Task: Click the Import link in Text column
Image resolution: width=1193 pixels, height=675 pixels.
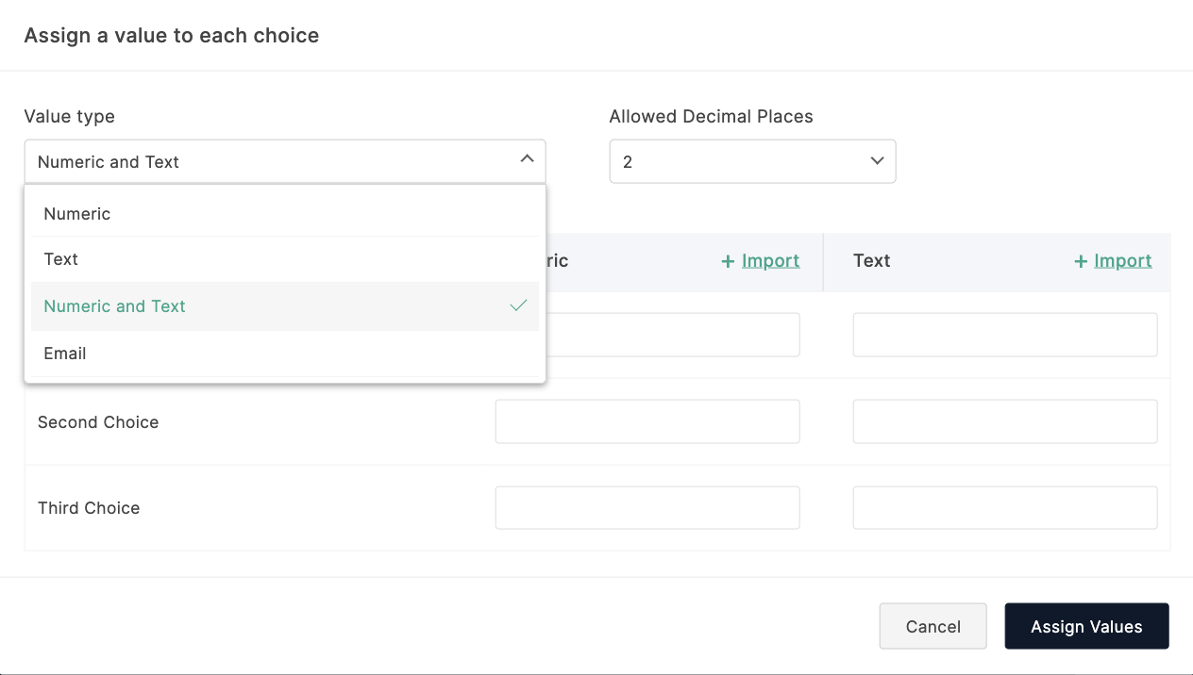Action: [x=1122, y=261]
